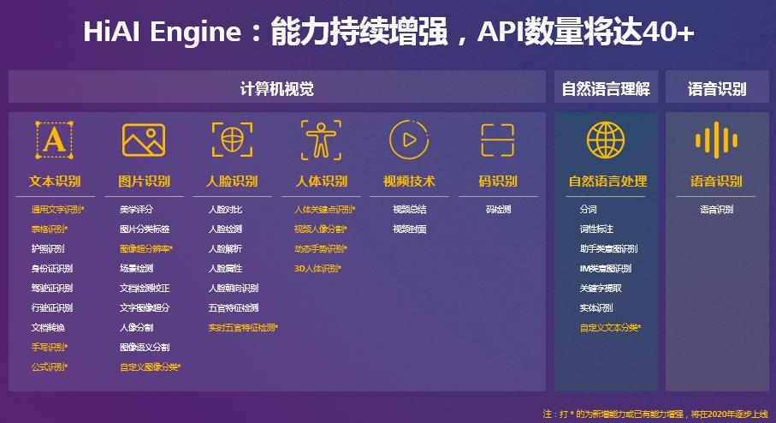Click the white 语音识别 list item
The image size is (776, 423).
click(x=717, y=210)
